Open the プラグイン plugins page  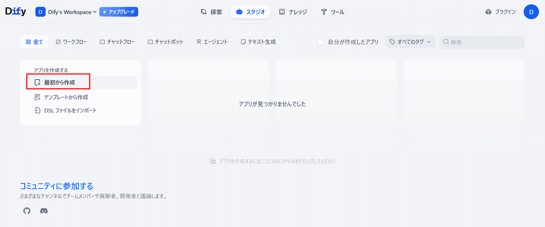(x=500, y=12)
